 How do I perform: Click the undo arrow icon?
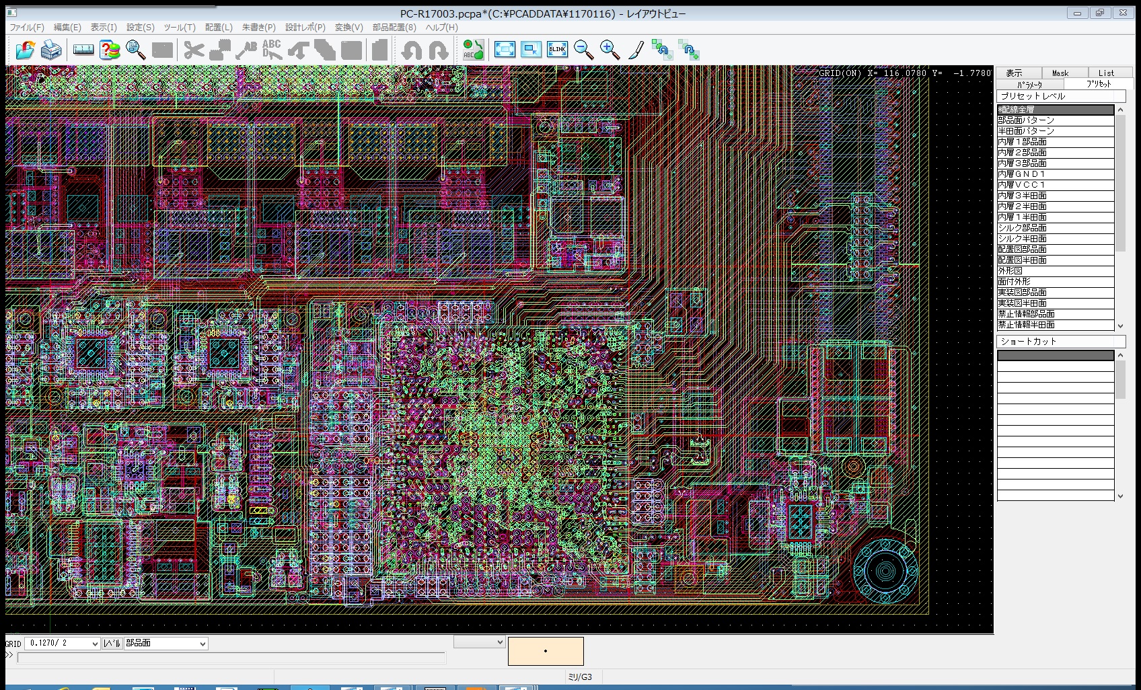[412, 50]
